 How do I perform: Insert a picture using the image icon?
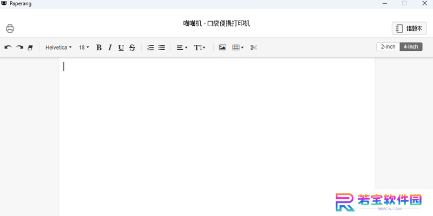pos(222,48)
